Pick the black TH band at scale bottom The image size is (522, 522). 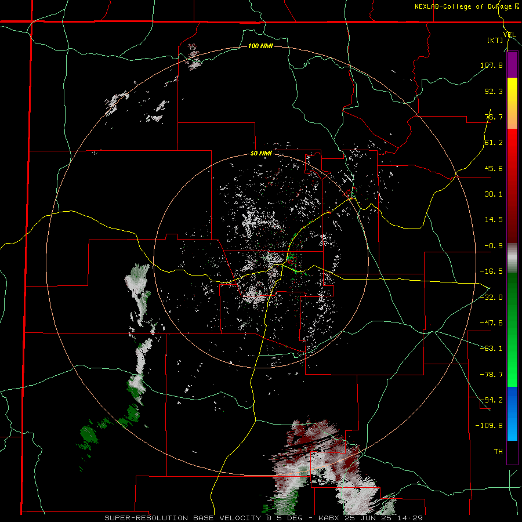coord(512,452)
